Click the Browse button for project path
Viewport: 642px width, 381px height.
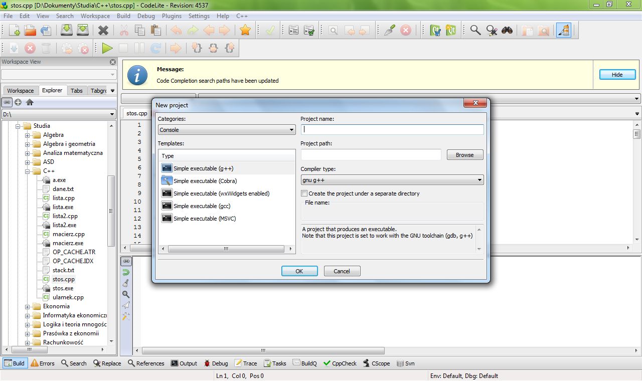coord(465,155)
